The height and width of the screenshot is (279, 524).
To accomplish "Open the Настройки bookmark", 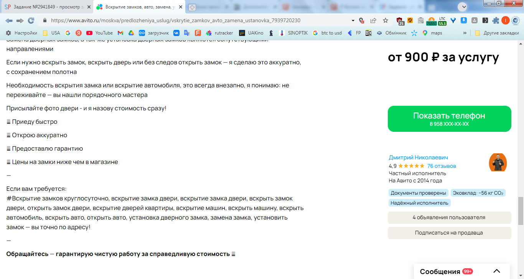I will (x=21, y=33).
